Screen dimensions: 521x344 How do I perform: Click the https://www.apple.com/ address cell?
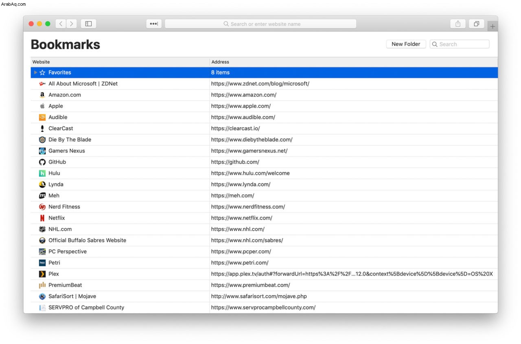tap(241, 106)
